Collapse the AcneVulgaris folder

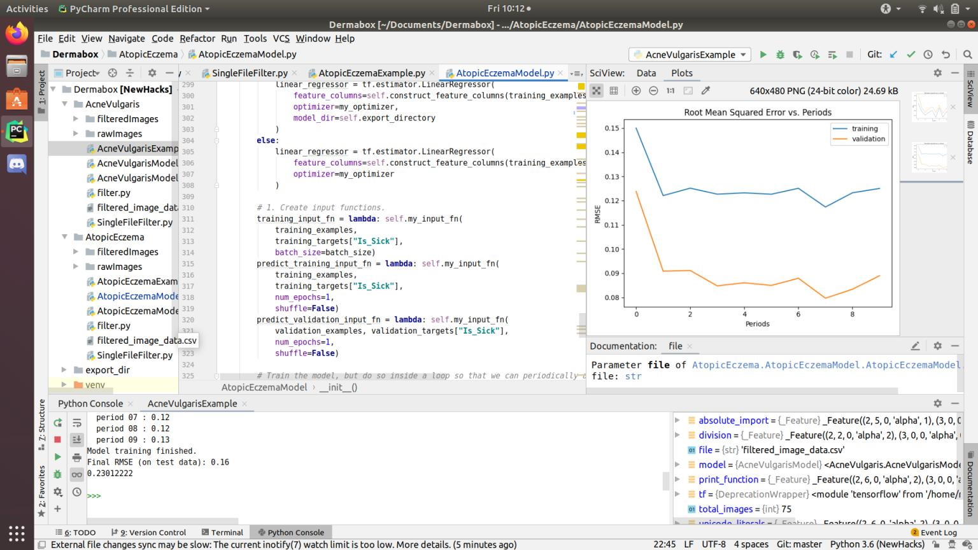(x=65, y=104)
